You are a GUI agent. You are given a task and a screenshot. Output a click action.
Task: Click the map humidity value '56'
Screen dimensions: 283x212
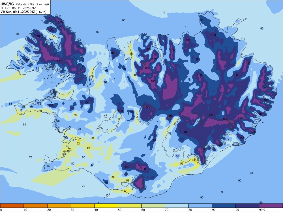(x=182, y=163)
